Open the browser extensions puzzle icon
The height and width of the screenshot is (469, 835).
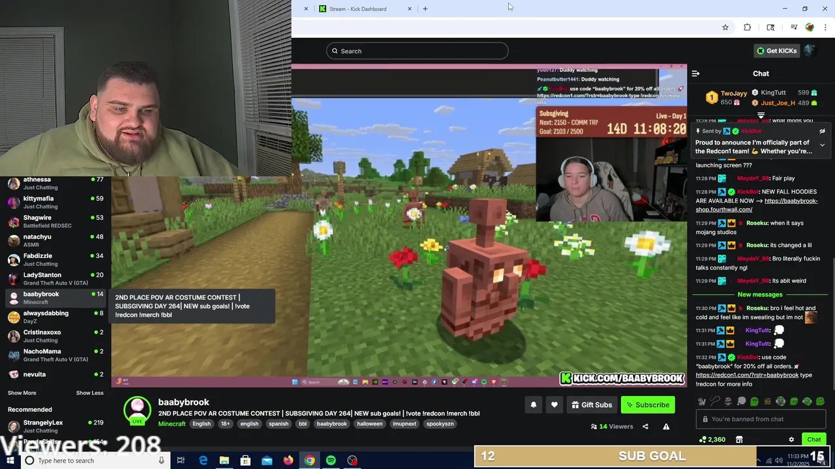[747, 27]
